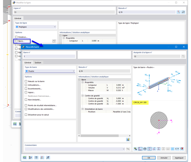Viewport: 191px width, 162px height.
Task: Check Rotation in Modifier la ligne options
Action: 16,37
